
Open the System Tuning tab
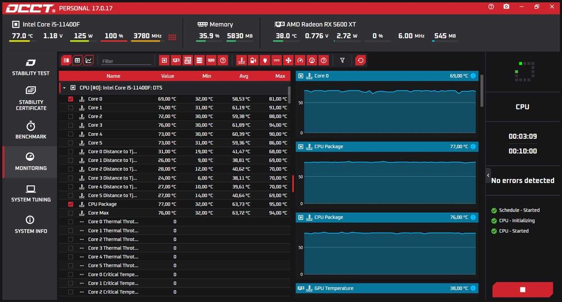click(30, 194)
